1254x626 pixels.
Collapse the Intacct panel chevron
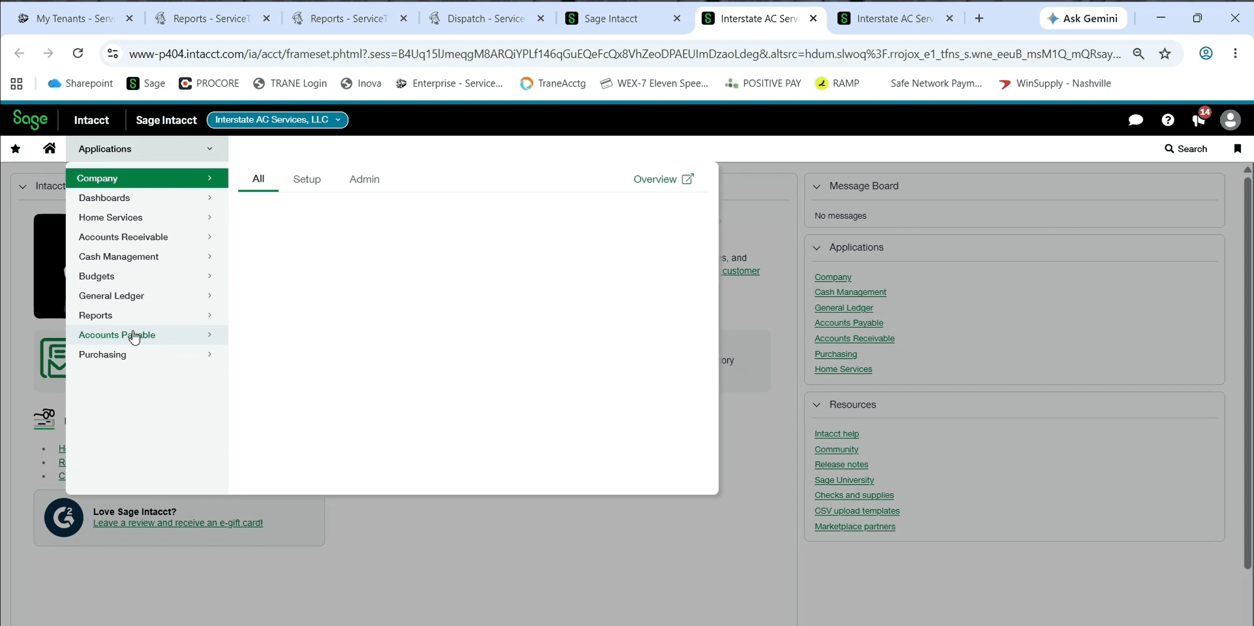pos(23,186)
